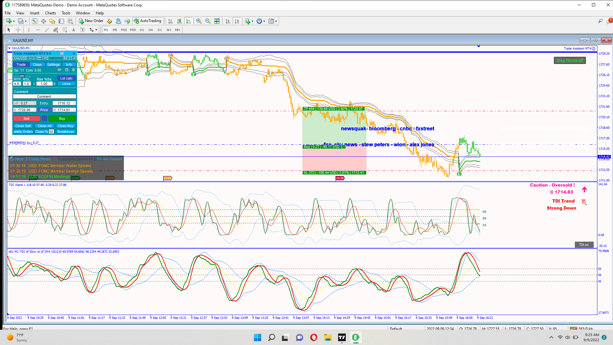Click the bell alert icon in panel

pyautogui.click(x=73, y=70)
